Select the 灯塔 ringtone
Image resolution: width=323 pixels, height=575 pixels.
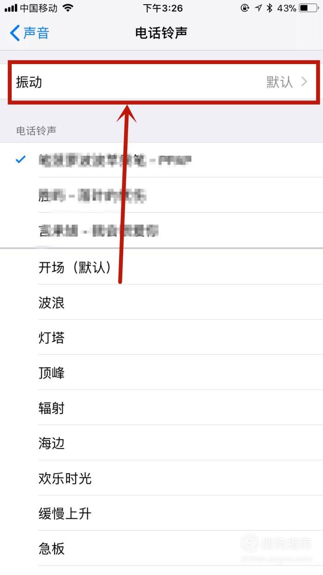[x=181, y=338]
